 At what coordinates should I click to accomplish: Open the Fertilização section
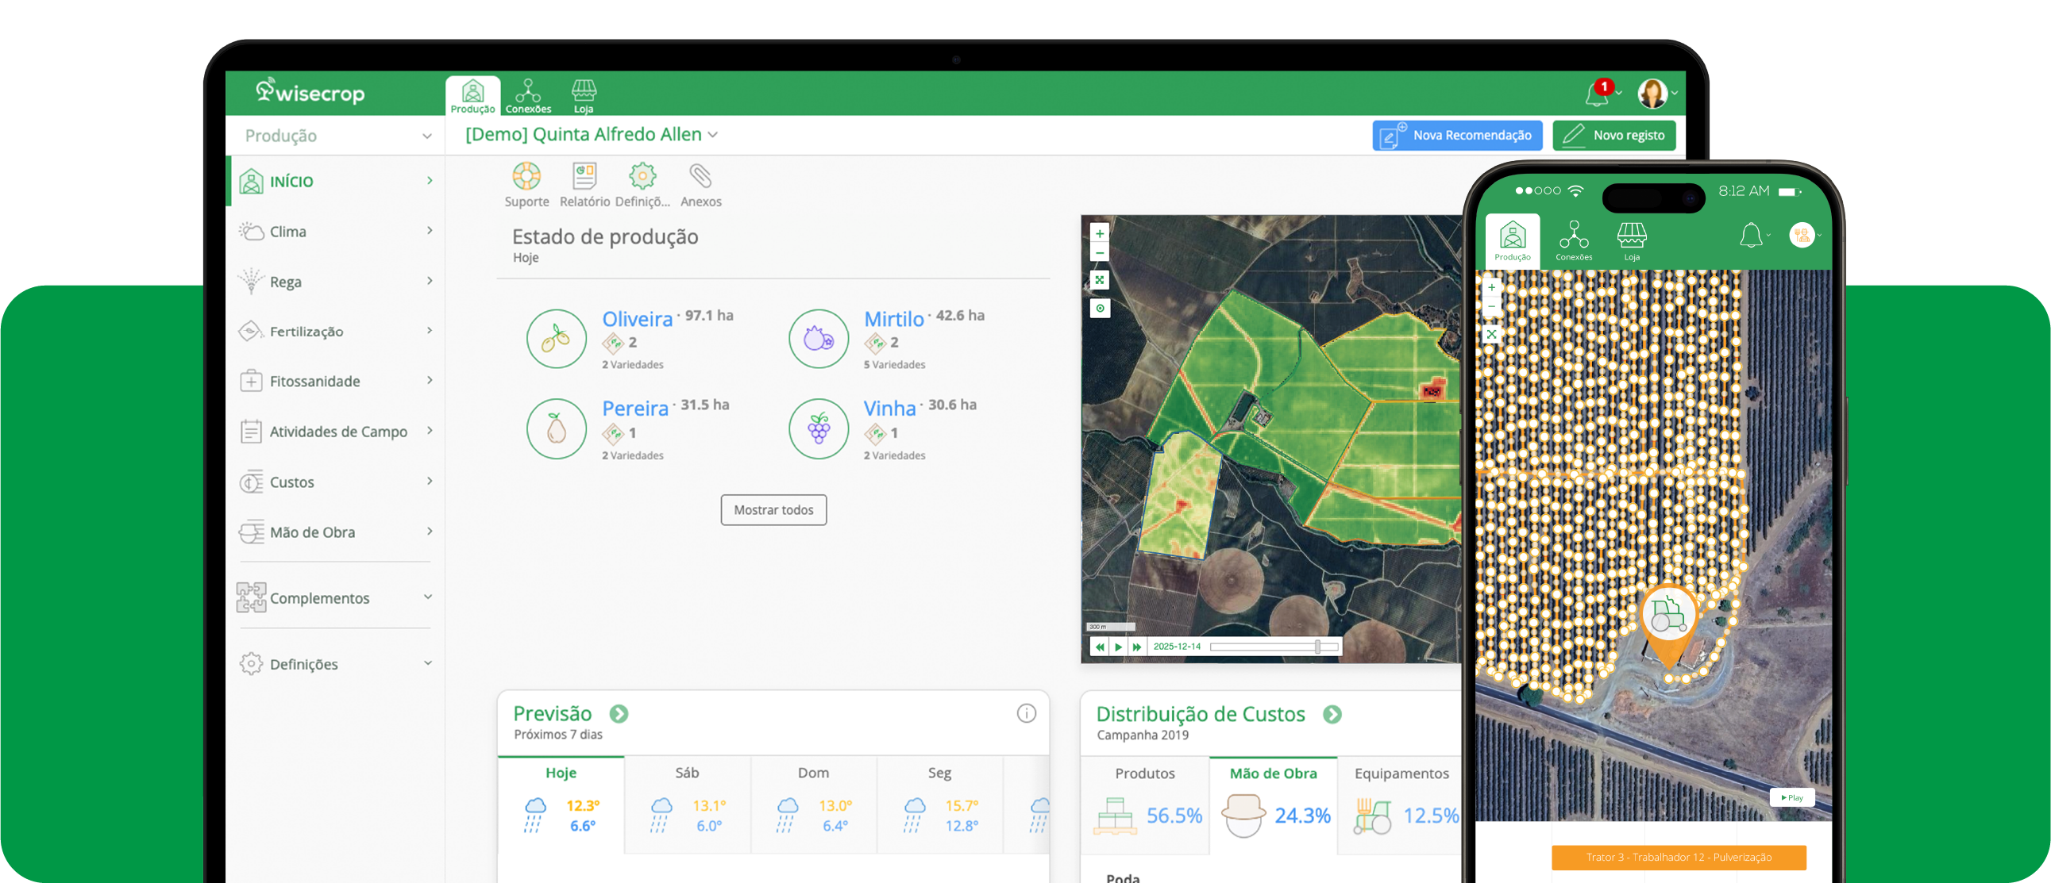[252, 331]
